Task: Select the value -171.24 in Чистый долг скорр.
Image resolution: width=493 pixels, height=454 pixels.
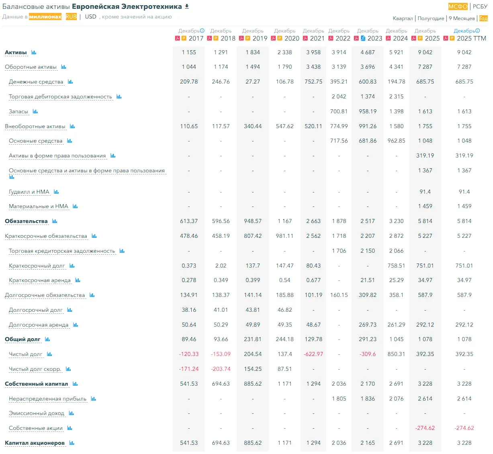Action: point(189,369)
